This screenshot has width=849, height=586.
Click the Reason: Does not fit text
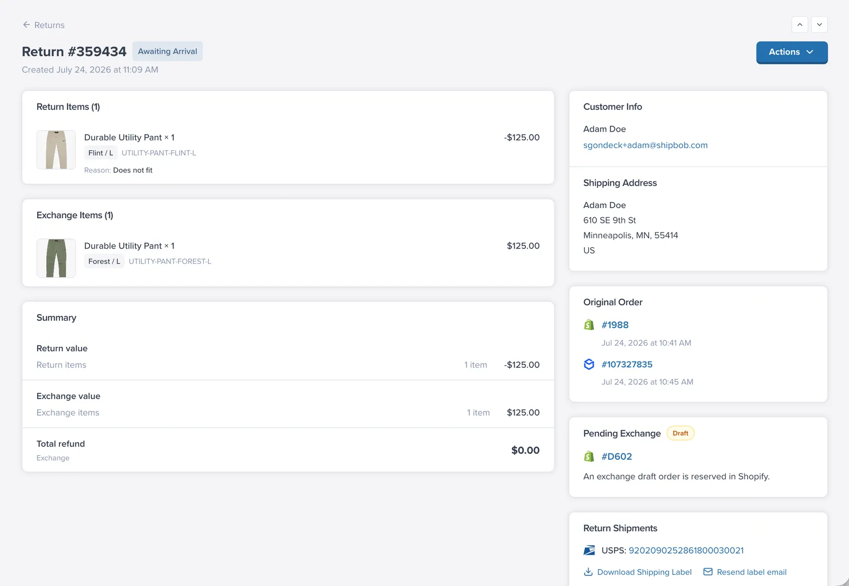coord(118,170)
